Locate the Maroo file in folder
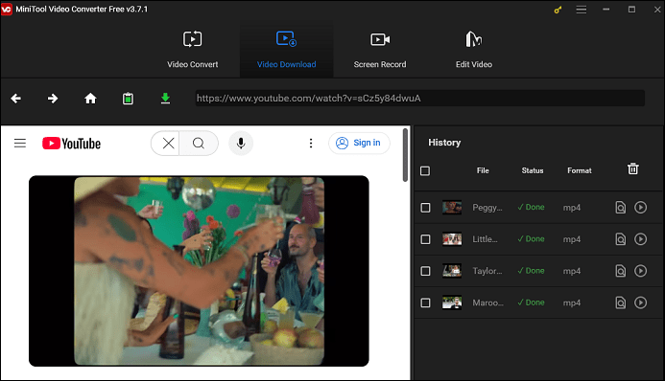665x381 pixels. pyautogui.click(x=621, y=303)
